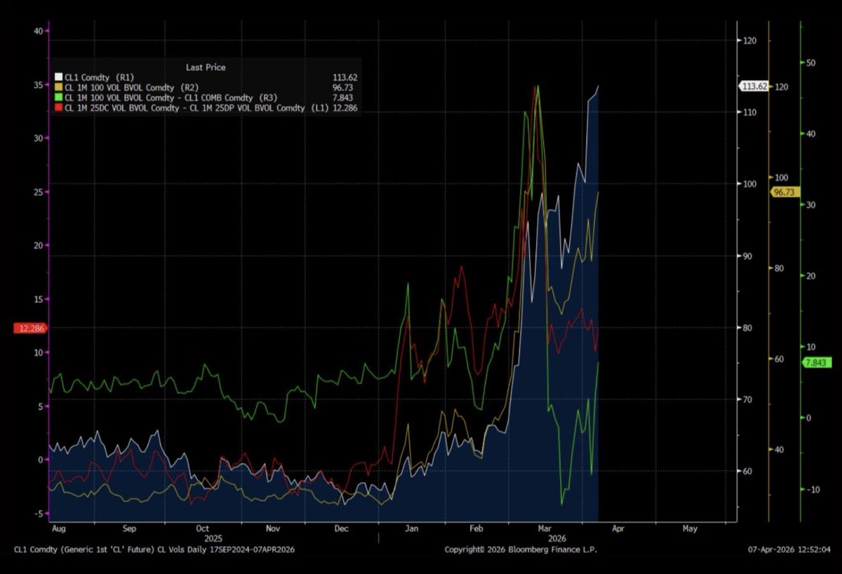
Task: Click the '07-Apr-2026 12:52:04' timestamp
Action: [791, 549]
